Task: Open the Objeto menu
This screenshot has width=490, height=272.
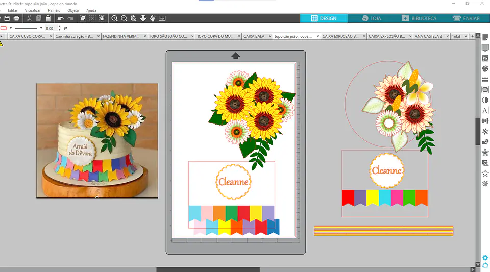Action: click(x=73, y=10)
